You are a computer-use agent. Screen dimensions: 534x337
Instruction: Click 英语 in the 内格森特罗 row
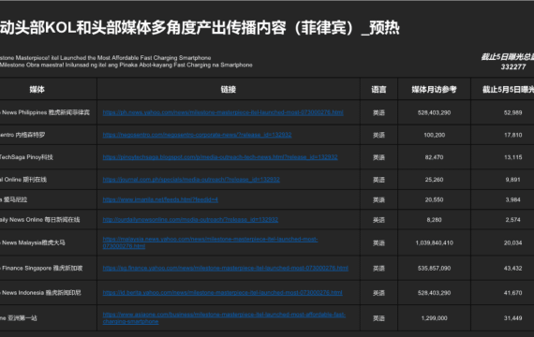378,135
